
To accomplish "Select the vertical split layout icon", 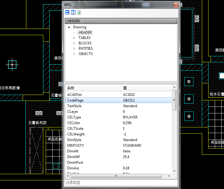I will pyautogui.click(x=73, y=13).
